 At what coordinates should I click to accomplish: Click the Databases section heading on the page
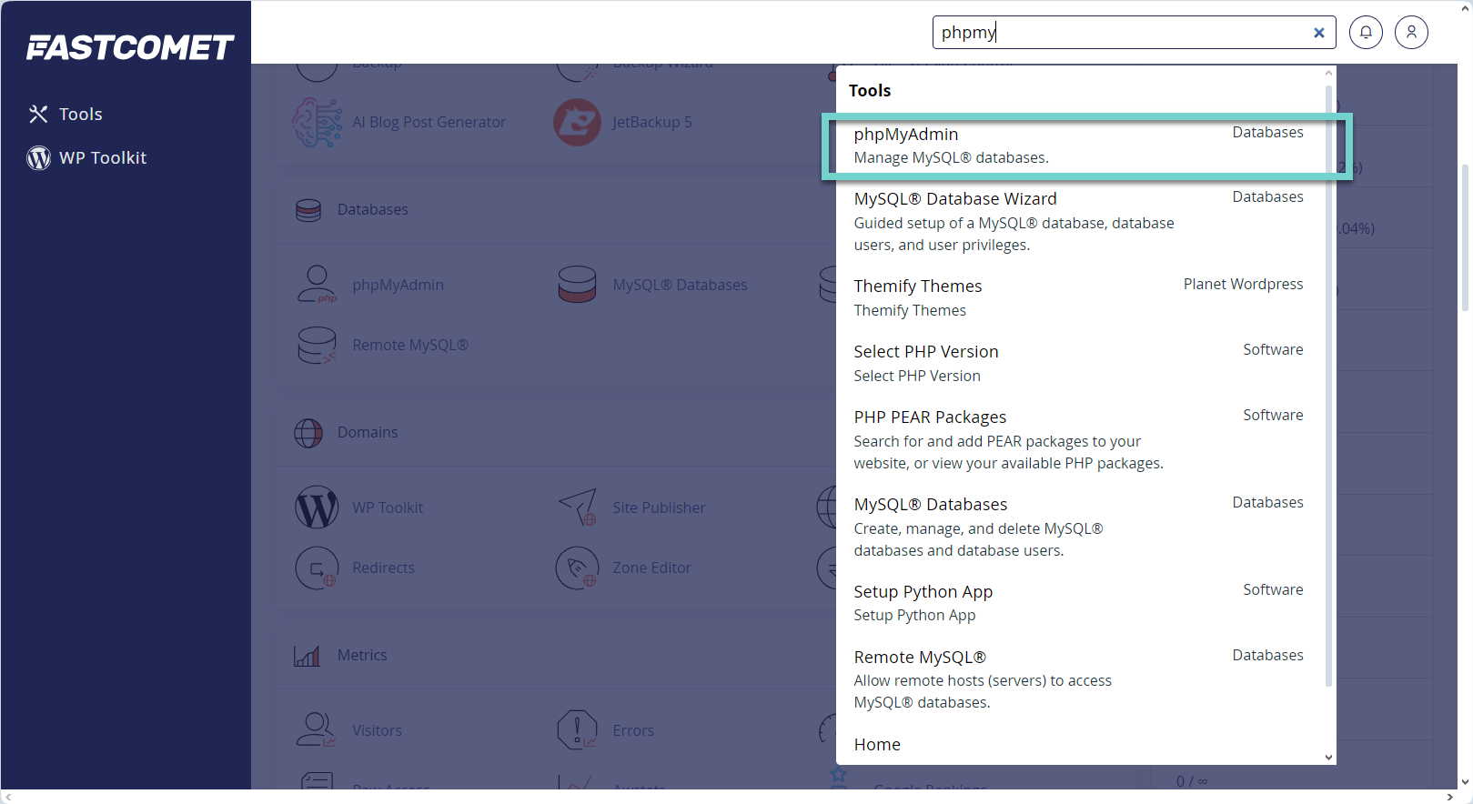click(x=373, y=209)
